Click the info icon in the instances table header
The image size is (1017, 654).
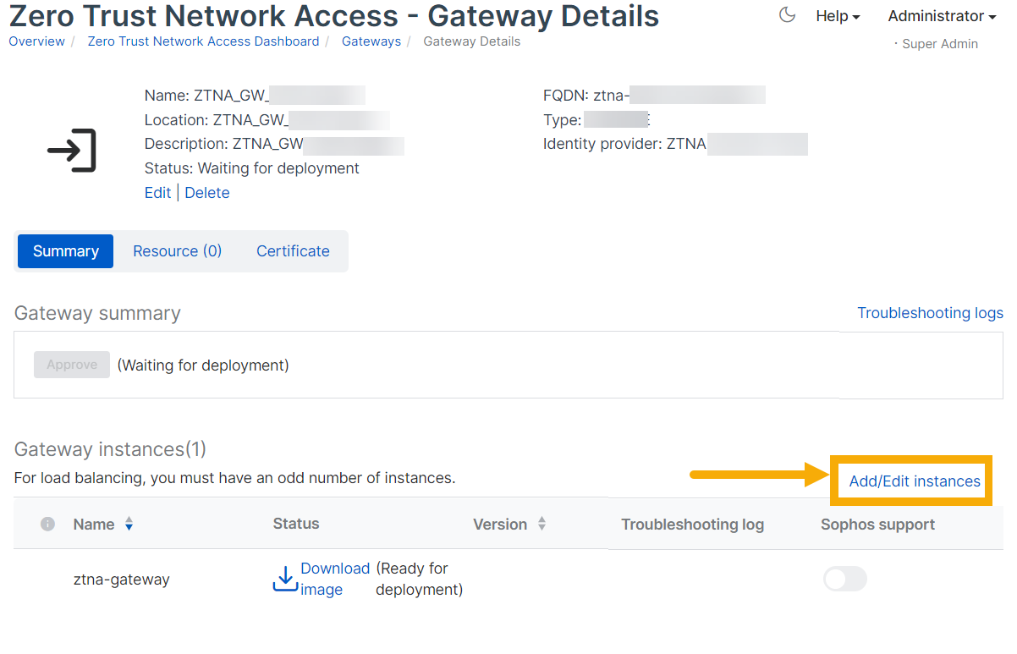[48, 524]
